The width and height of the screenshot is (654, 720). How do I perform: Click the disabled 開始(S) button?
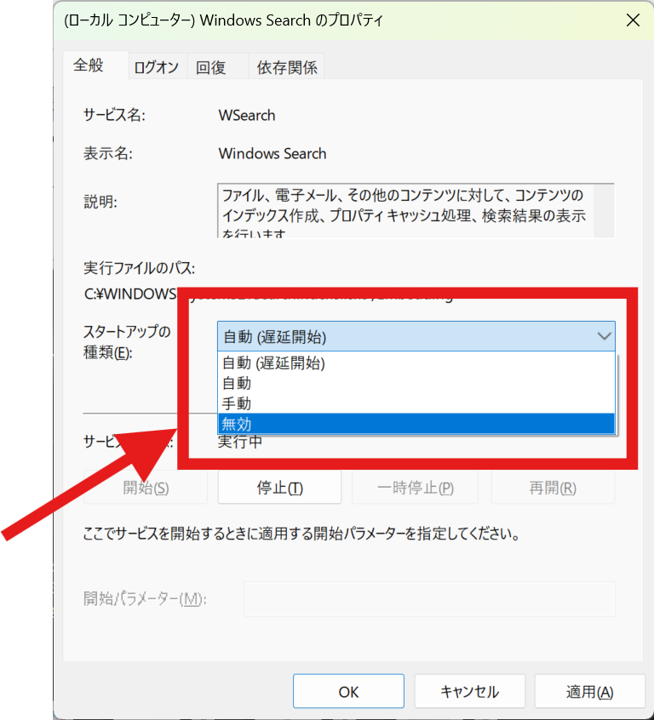pos(146,487)
